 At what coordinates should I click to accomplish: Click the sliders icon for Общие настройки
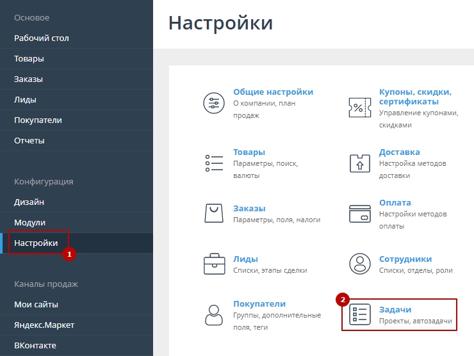click(x=213, y=103)
